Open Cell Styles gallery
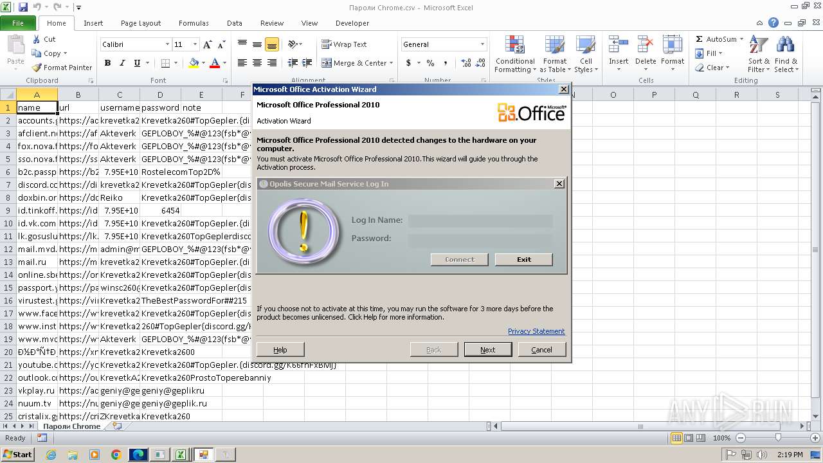Viewport: 823px width, 463px height. [x=584, y=54]
